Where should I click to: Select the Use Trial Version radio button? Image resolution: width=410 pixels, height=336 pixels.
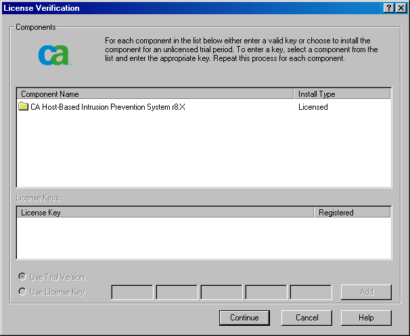[x=22, y=276]
